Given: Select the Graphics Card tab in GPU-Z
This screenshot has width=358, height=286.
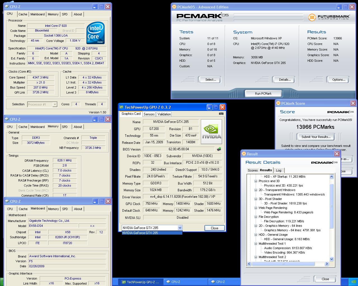Looking at the screenshot, I should click(x=131, y=114).
